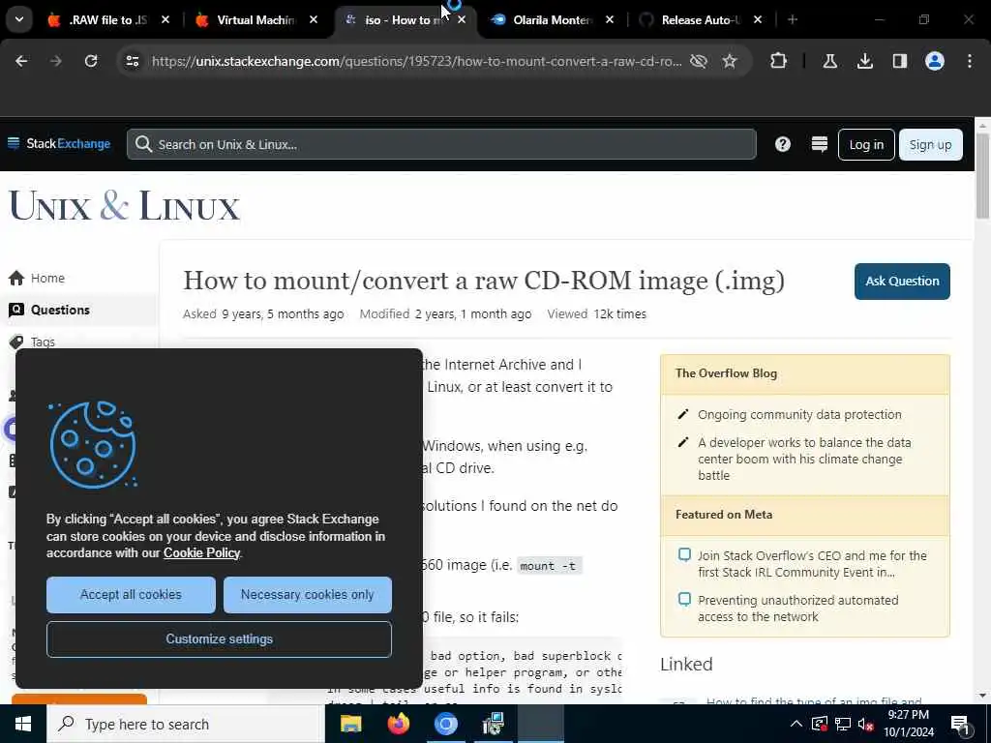Open browser downloads

coord(864,61)
